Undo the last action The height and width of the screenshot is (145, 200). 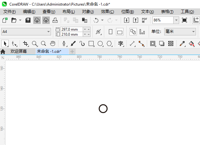[x=96, y=20]
